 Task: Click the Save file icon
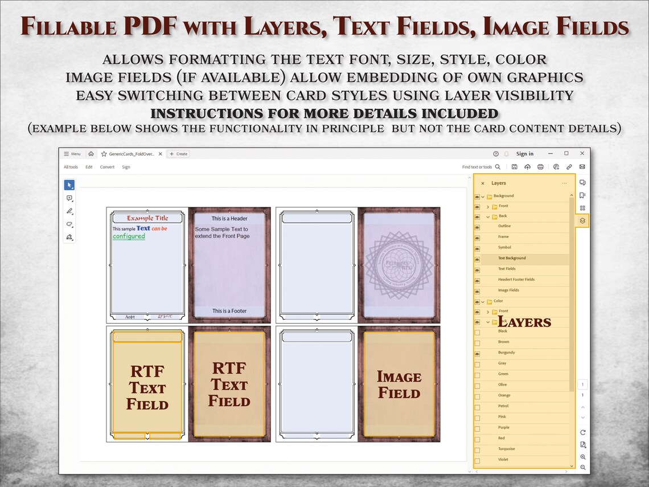coord(515,166)
